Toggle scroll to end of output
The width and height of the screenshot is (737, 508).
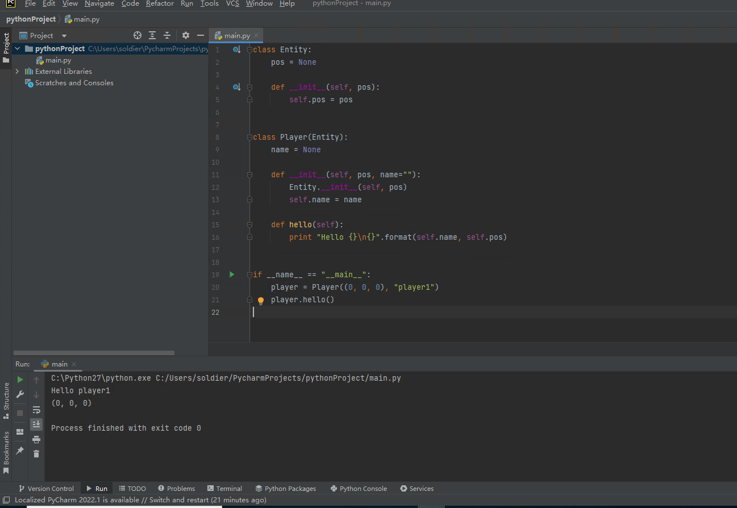[x=36, y=424]
